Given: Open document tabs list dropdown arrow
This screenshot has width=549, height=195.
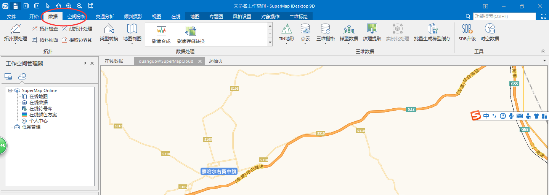Looking at the screenshot, I should tap(544, 61).
